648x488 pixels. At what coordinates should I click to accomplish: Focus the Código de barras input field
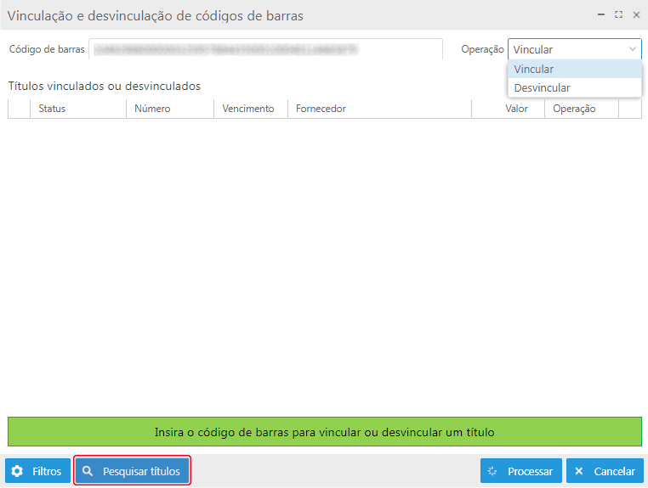tap(265, 49)
